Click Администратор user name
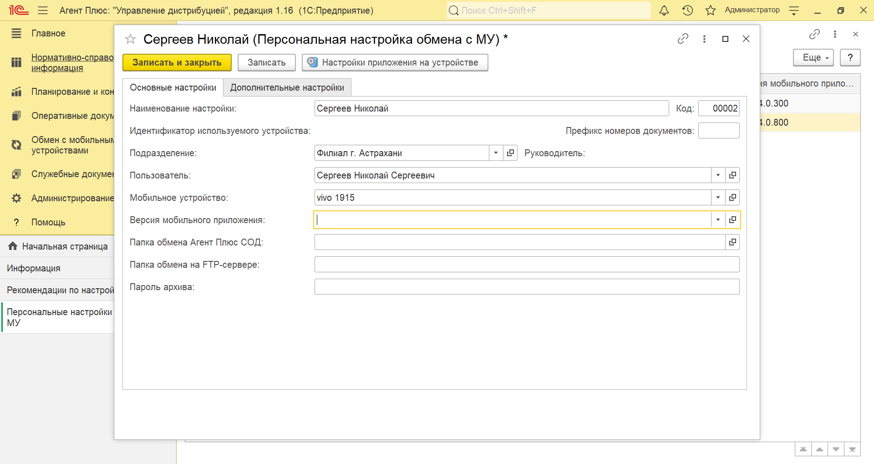Viewport: 874px width, 464px height. click(x=752, y=10)
